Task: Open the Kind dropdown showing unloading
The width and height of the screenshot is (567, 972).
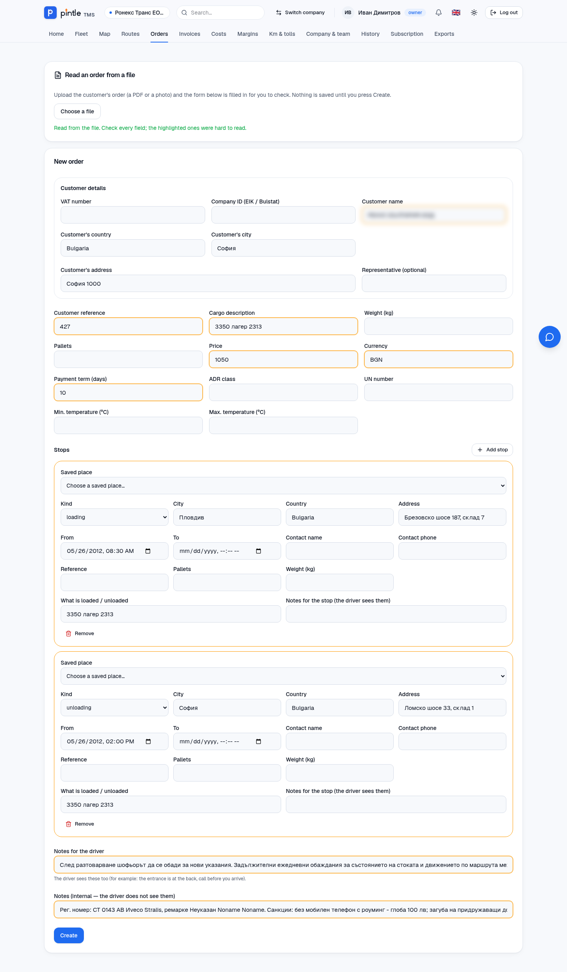Action: click(x=115, y=708)
